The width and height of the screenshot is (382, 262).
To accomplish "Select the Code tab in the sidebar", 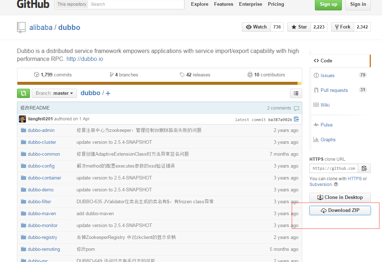I will tap(340, 61).
